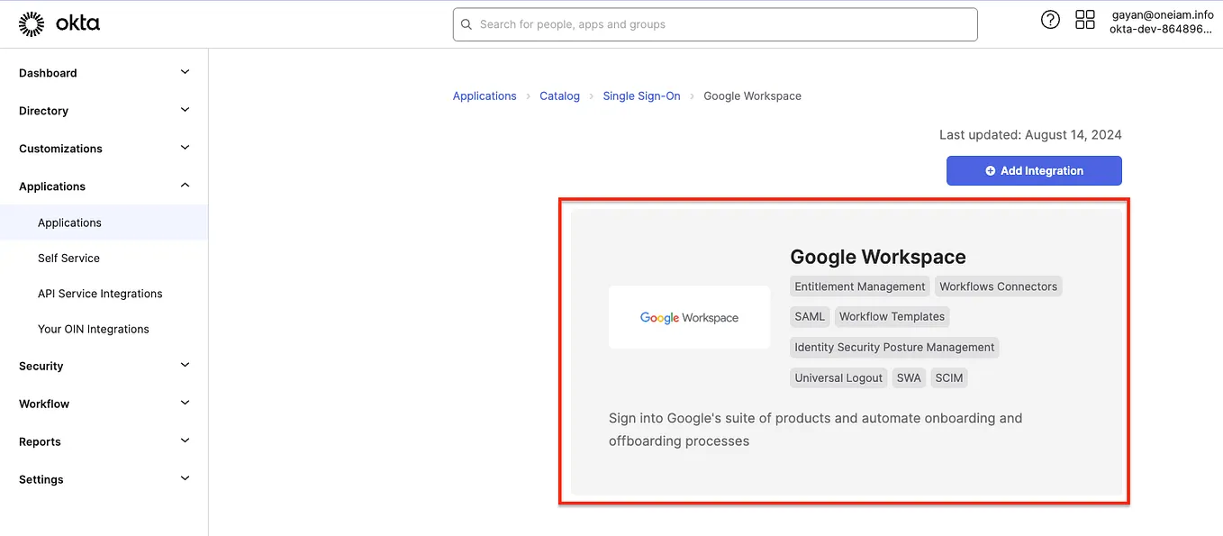Go to Catalog breadcrumb link
Image resolution: width=1223 pixels, height=536 pixels.
coord(559,95)
